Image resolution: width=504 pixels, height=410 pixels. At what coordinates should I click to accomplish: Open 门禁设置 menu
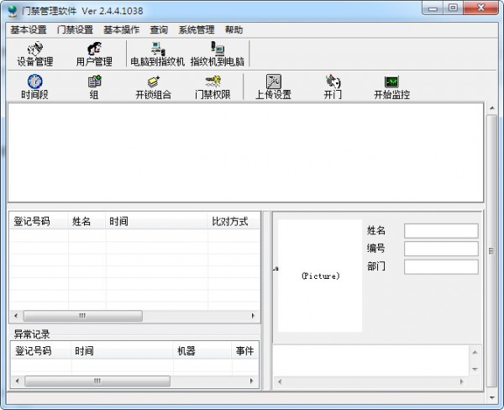pyautogui.click(x=75, y=30)
